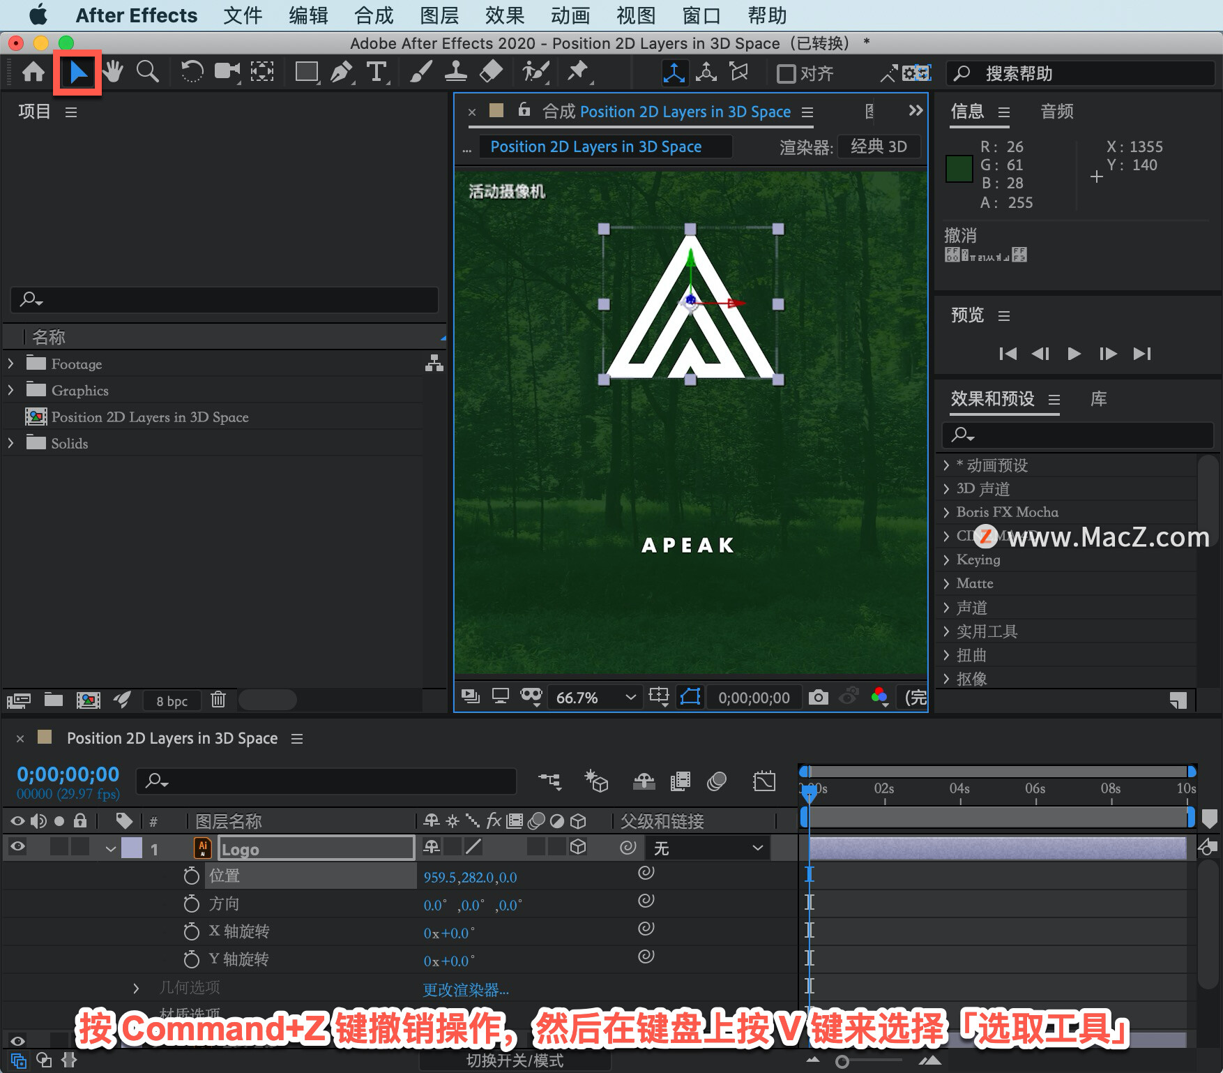Viewport: 1223px width, 1073px height.
Task: Create new composition icon in Project panel
Action: tap(88, 700)
